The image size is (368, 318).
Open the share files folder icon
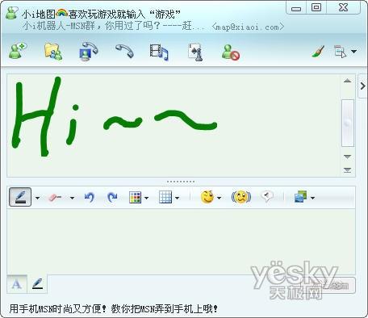(53, 52)
